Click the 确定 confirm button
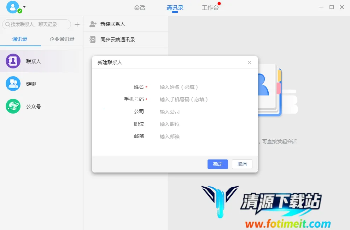Viewport: 350px width, 230px height. (218, 164)
